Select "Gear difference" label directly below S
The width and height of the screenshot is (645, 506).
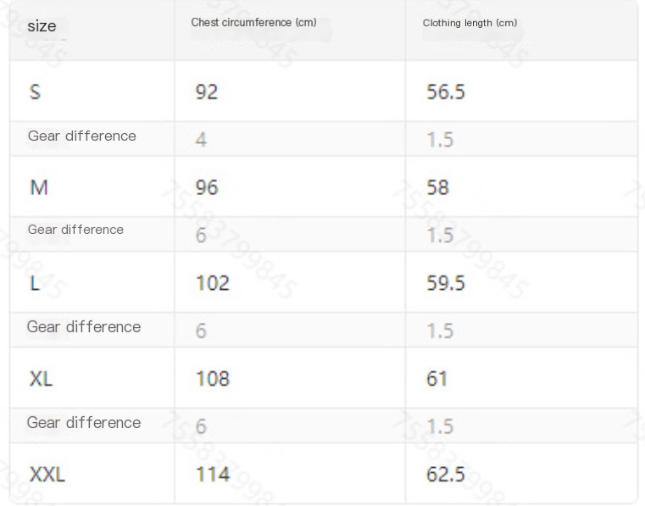point(81,136)
